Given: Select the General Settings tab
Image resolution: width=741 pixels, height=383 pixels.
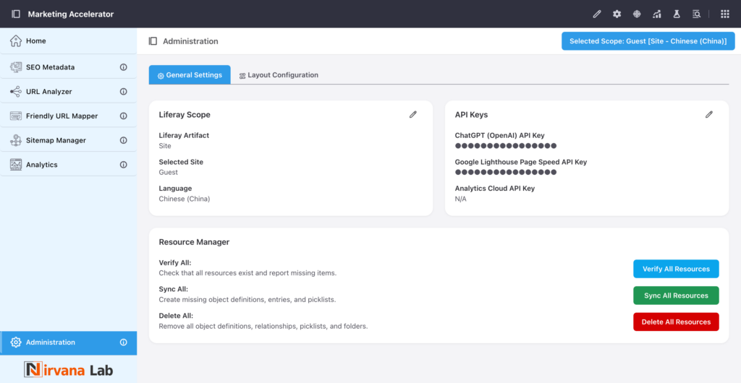Looking at the screenshot, I should [x=190, y=75].
